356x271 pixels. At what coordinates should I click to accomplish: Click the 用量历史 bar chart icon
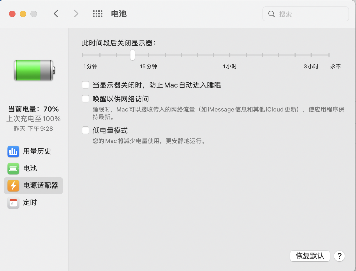pos(13,152)
